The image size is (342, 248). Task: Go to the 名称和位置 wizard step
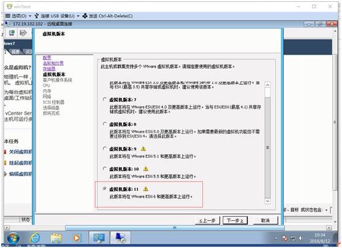pos(53,63)
